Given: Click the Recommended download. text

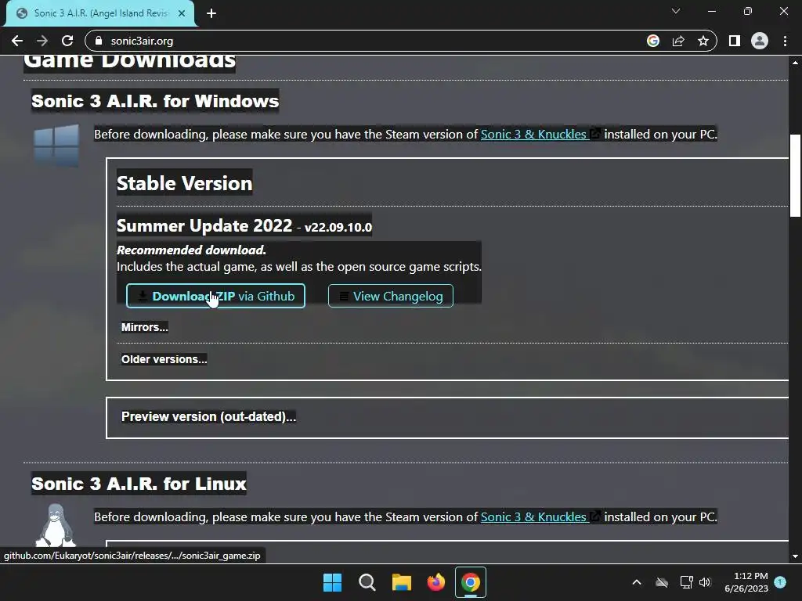Looking at the screenshot, I should 191,250.
